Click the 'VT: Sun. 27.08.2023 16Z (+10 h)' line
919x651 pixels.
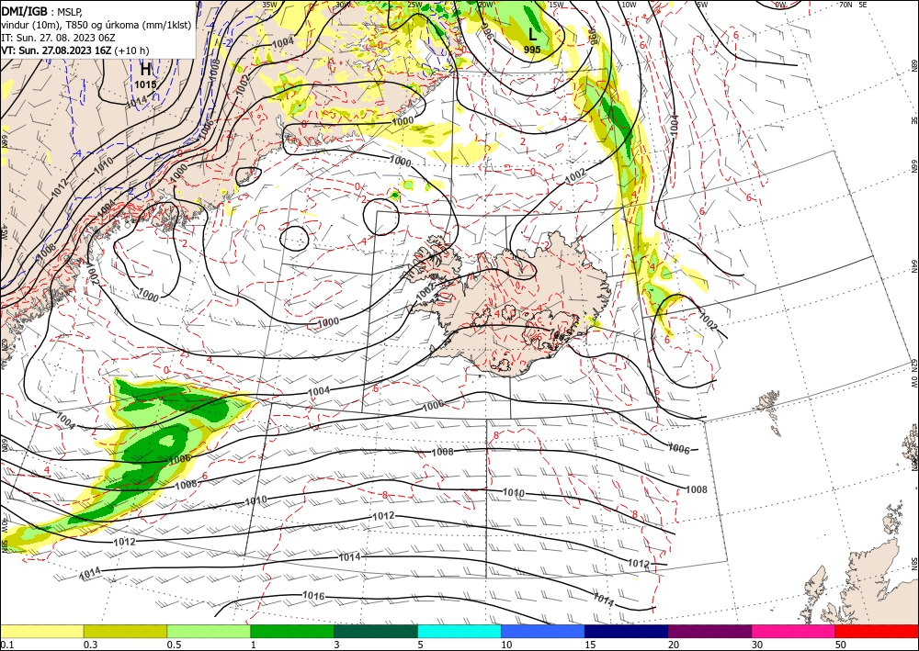click(x=75, y=51)
